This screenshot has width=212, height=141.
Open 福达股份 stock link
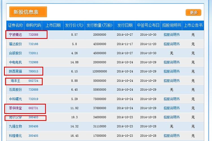point(16,44)
